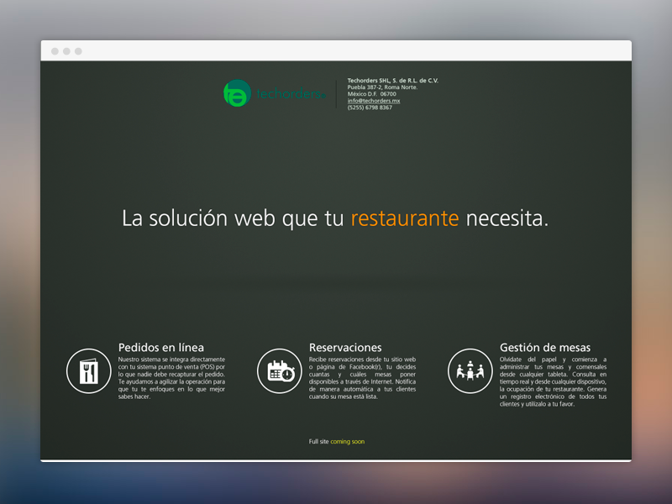Select the "Reservaciones" heading
672x504 pixels.
point(345,347)
